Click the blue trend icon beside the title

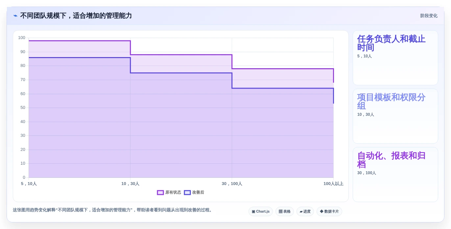(x=15, y=16)
